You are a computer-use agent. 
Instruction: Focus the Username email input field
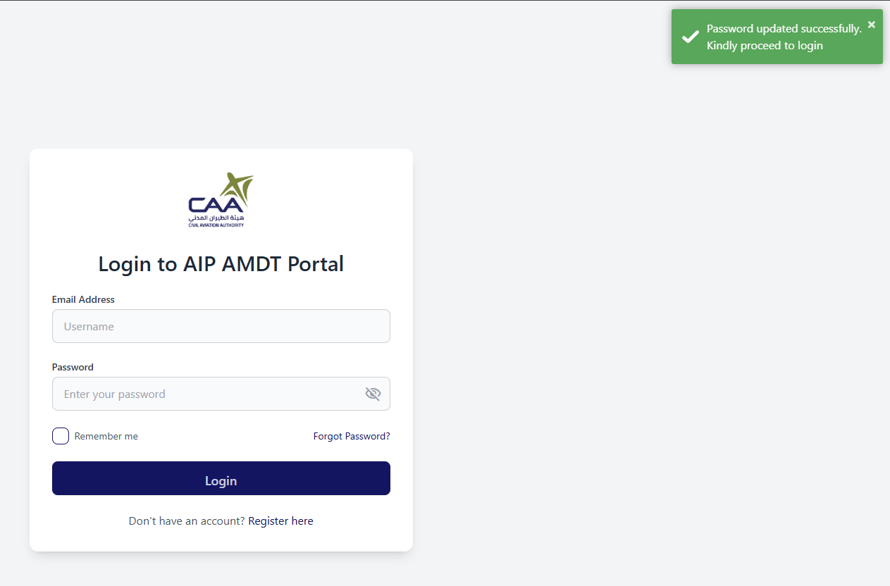[221, 326]
